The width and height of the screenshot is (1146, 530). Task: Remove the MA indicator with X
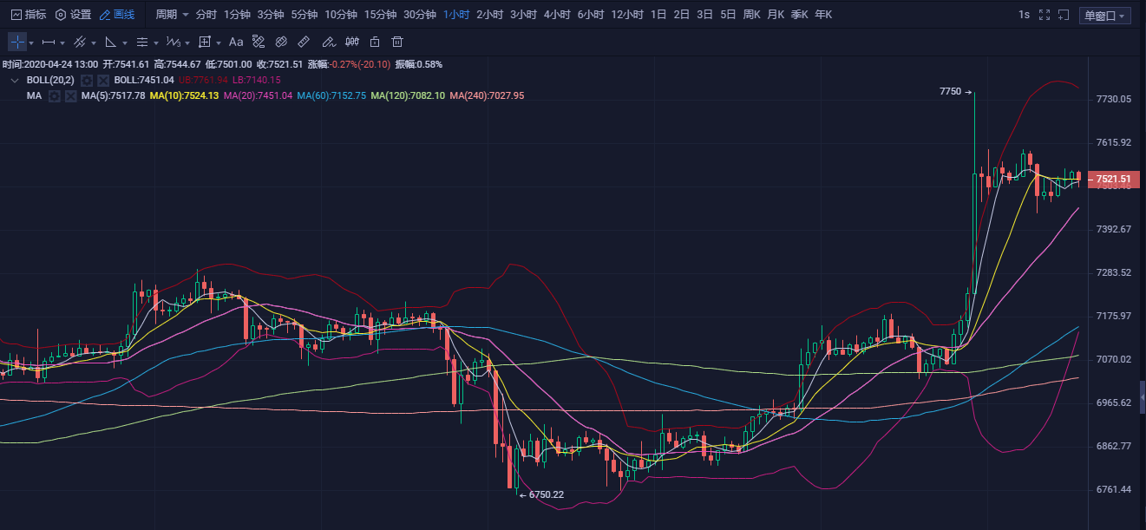coord(70,95)
